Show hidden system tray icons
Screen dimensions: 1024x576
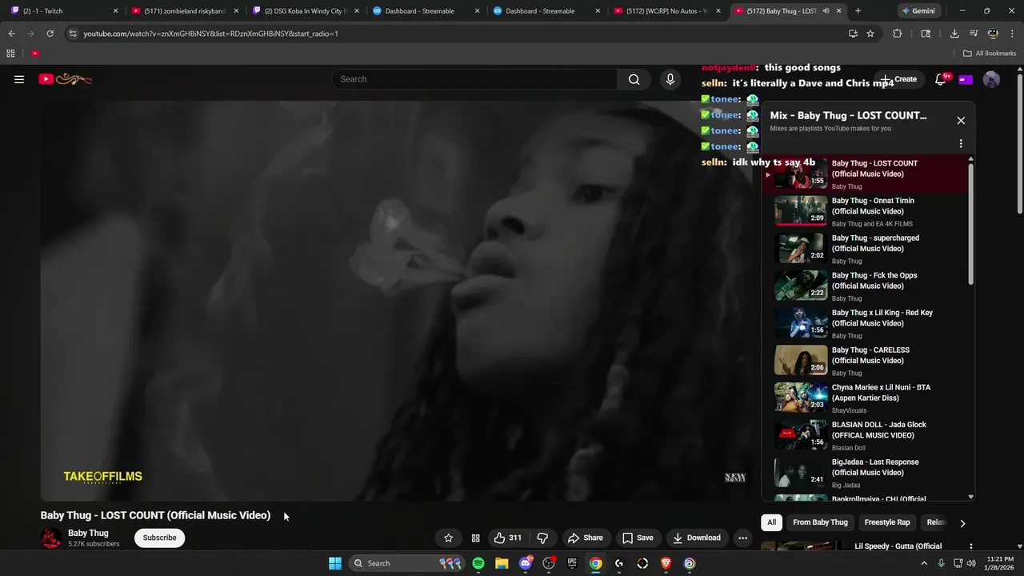click(x=924, y=563)
